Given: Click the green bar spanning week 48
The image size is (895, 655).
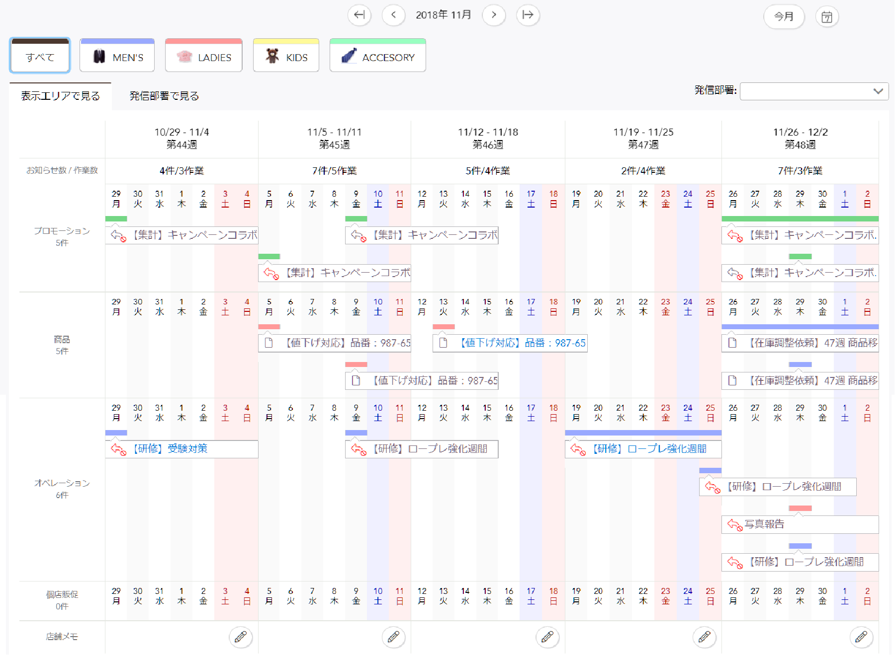Looking at the screenshot, I should tap(800, 218).
